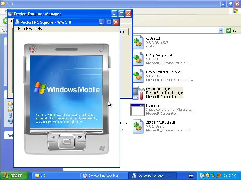
Task: Click the dvcemumanager file name
Action: (x=158, y=89)
